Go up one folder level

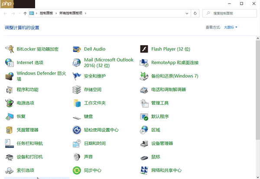(x=25, y=13)
